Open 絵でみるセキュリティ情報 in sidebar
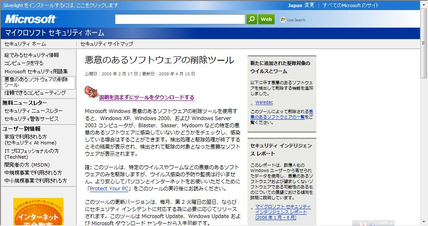Image resolution: width=428 pixels, height=226 pixels. (32, 55)
